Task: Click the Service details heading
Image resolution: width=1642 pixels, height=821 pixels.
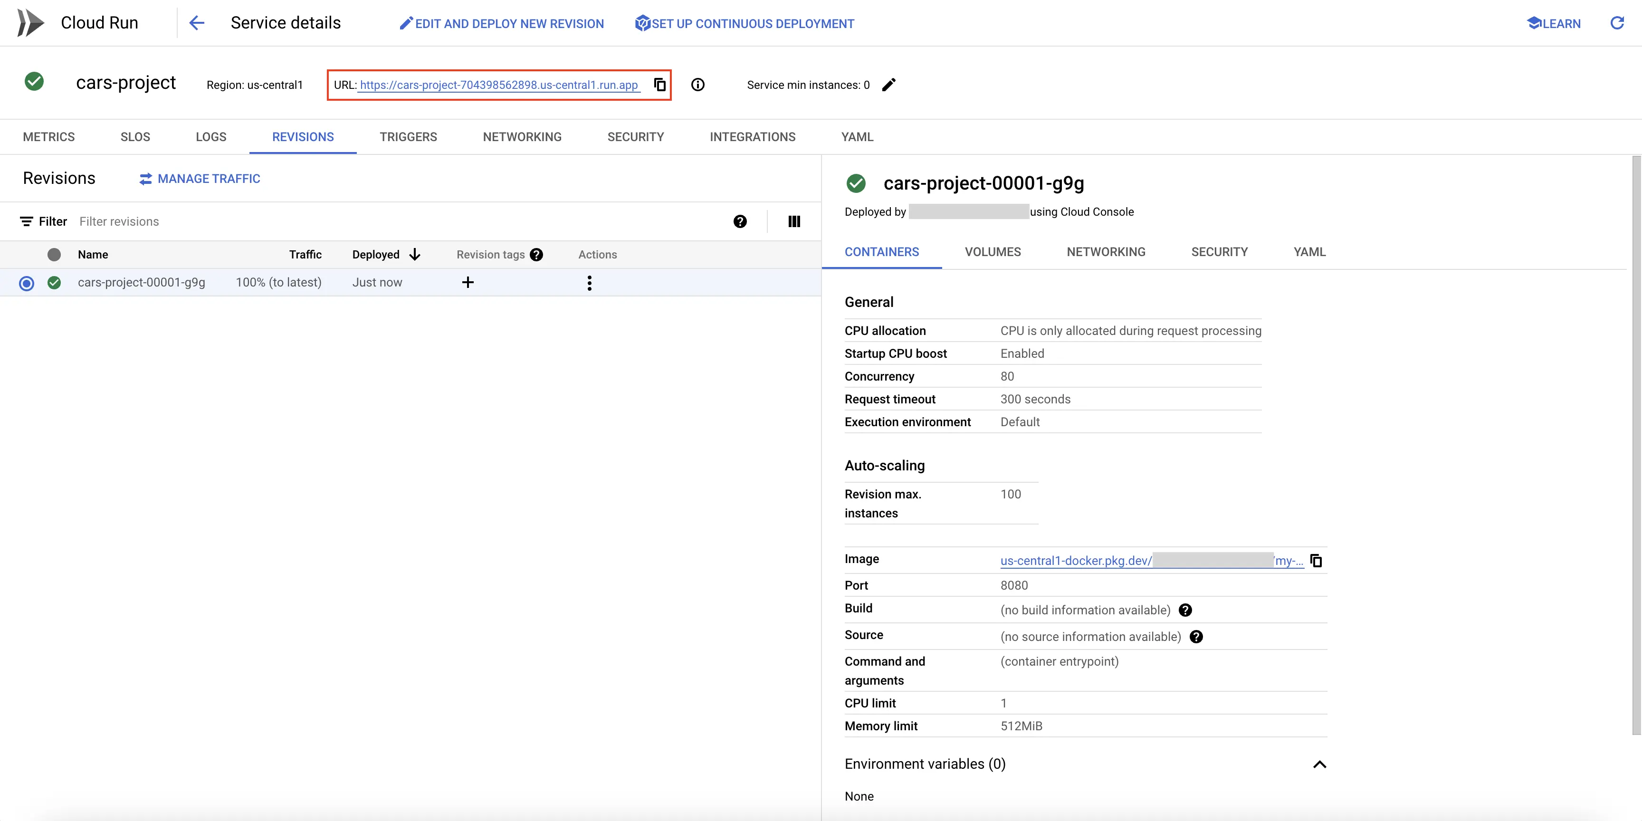Action: tap(286, 23)
